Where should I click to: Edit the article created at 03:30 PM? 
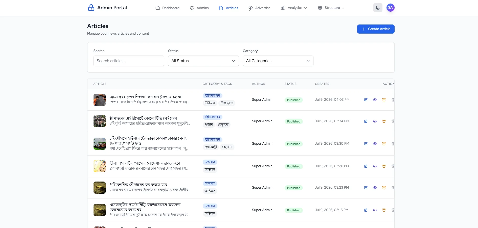click(x=366, y=144)
